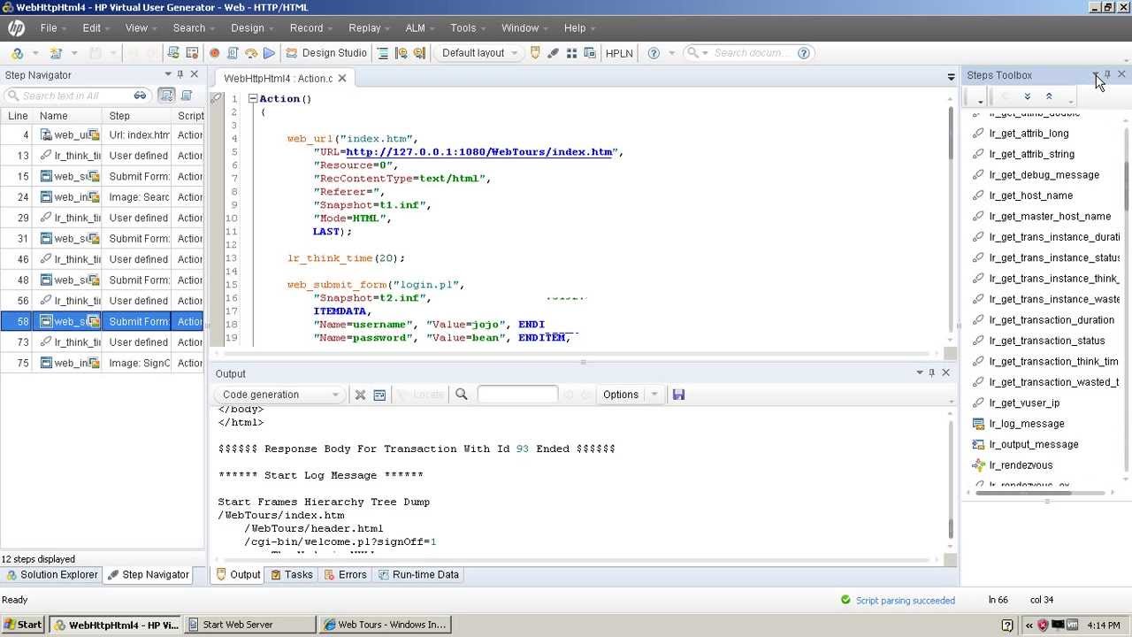Toggle the second view-mode icon in Step Navigator

pyautogui.click(x=187, y=96)
